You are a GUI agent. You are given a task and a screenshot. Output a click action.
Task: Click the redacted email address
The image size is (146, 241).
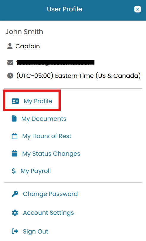(x=55, y=62)
